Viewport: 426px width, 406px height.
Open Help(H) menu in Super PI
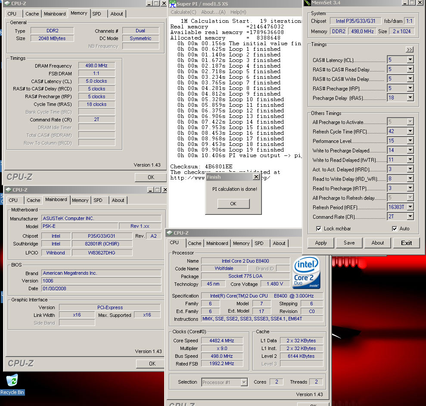(x=238, y=12)
